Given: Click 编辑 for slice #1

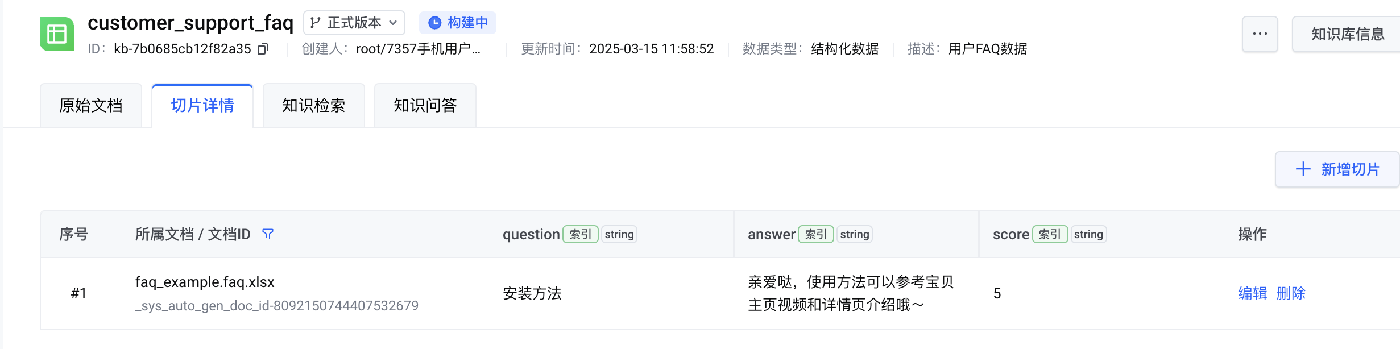Looking at the screenshot, I should (x=1252, y=293).
